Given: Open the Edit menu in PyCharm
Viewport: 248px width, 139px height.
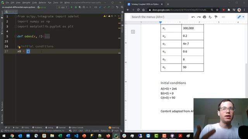Looking at the screenshot, I should click(x=12, y=3).
